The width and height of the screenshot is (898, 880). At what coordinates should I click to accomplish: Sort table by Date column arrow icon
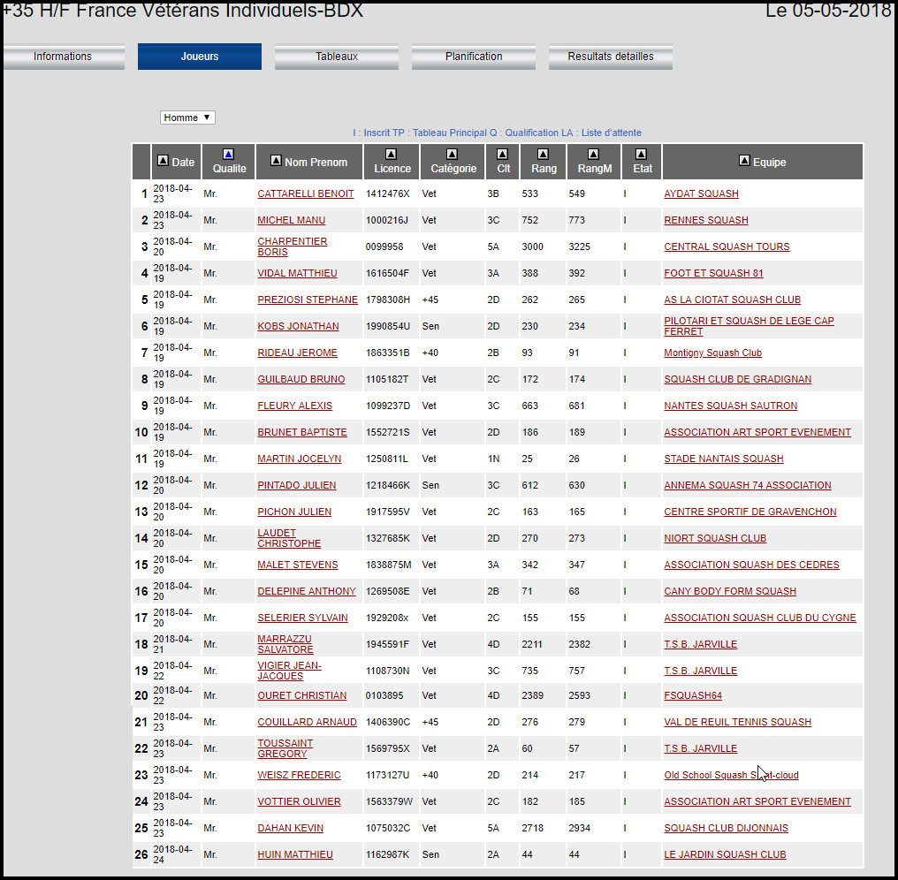point(163,161)
